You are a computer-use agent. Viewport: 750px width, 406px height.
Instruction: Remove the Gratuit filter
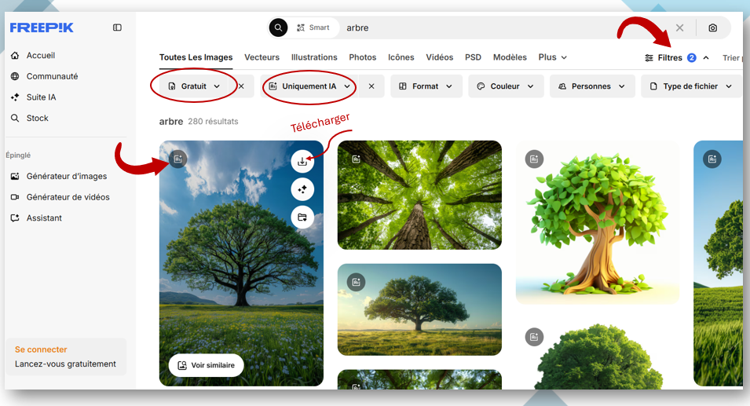coord(241,86)
